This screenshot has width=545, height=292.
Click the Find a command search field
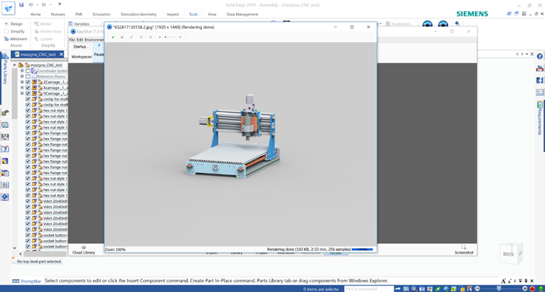(x=369, y=289)
